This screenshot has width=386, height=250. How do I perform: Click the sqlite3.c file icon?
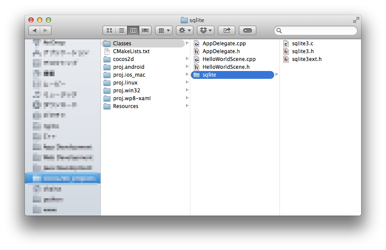click(286, 44)
